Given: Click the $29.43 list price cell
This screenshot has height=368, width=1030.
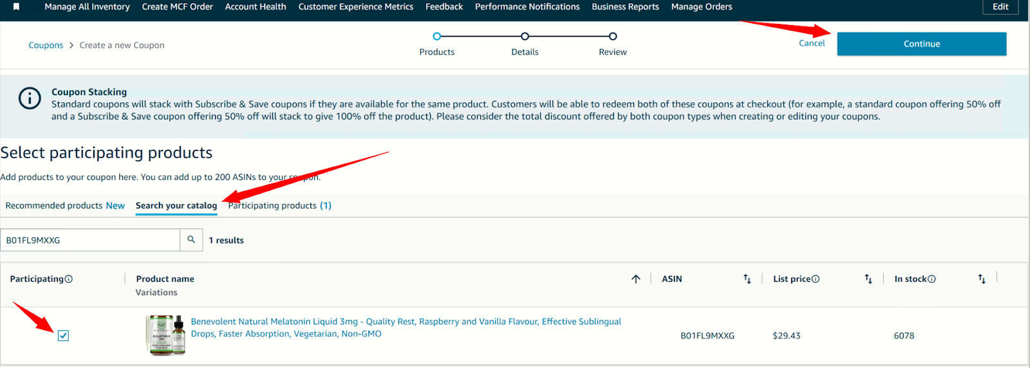Looking at the screenshot, I should point(787,336).
